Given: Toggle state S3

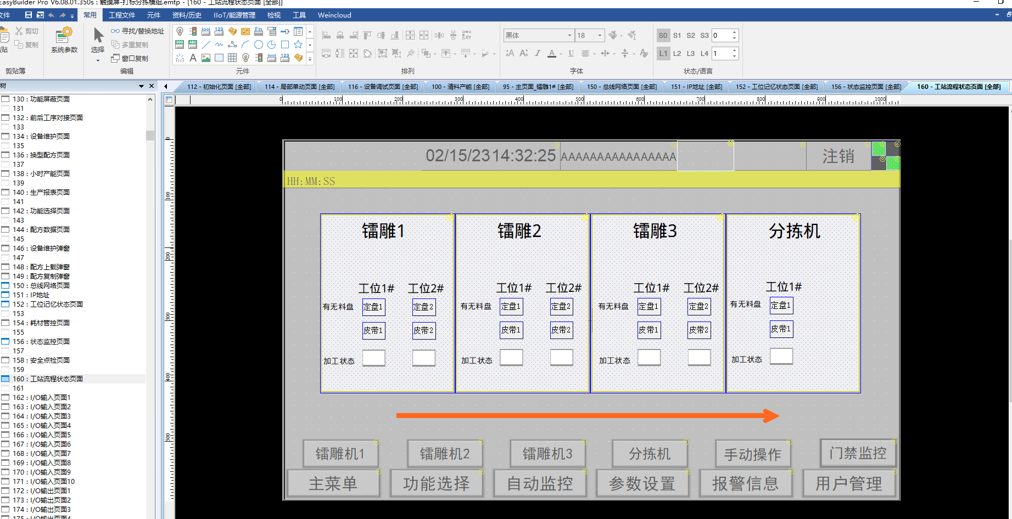Looking at the screenshot, I should pos(705,35).
